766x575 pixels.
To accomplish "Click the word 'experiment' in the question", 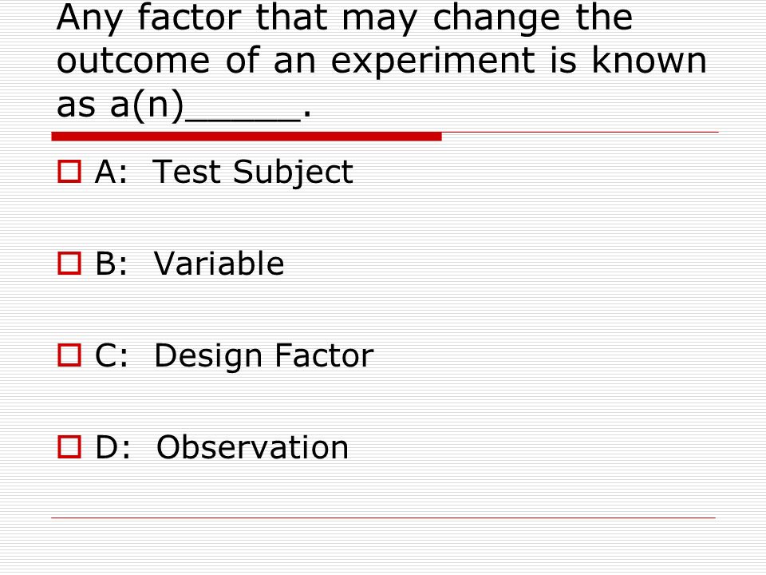I will [x=432, y=61].
